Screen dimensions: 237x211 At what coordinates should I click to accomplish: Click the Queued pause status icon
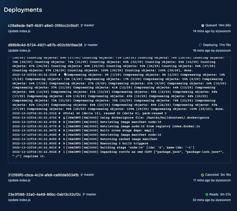click(x=203, y=26)
